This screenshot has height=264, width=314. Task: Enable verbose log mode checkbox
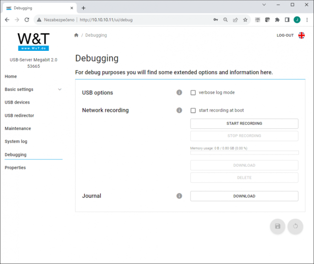click(193, 93)
